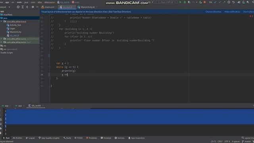Open the Build tool window

(x=67, y=138)
